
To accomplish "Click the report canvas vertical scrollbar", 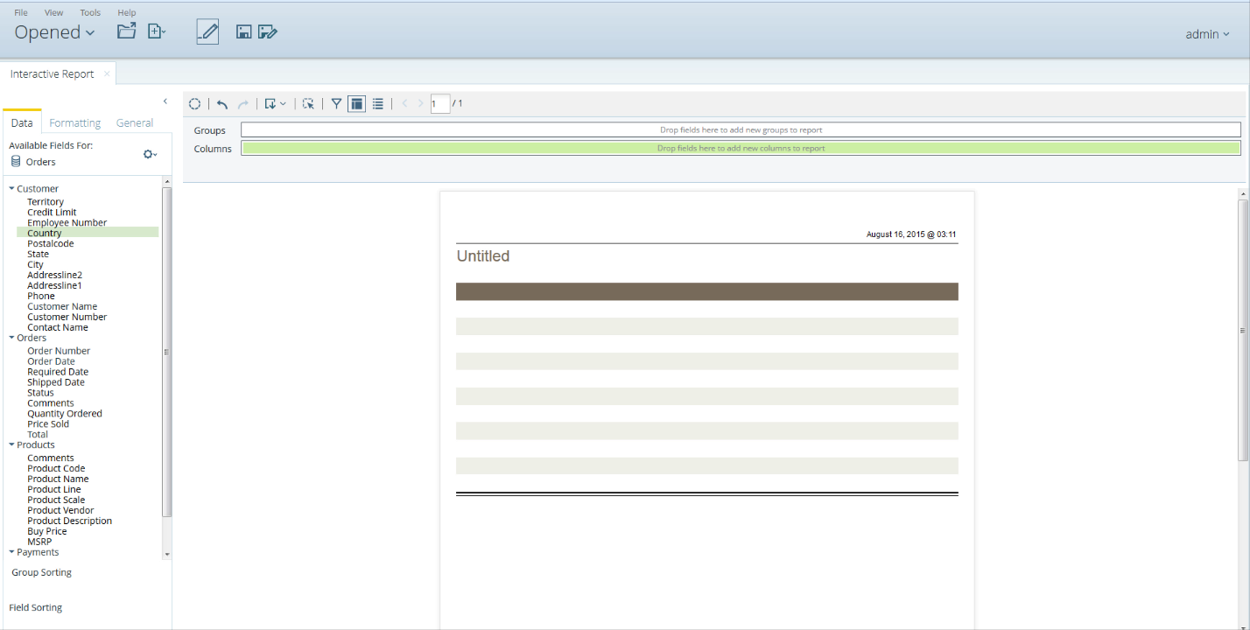I will 1243,329.
